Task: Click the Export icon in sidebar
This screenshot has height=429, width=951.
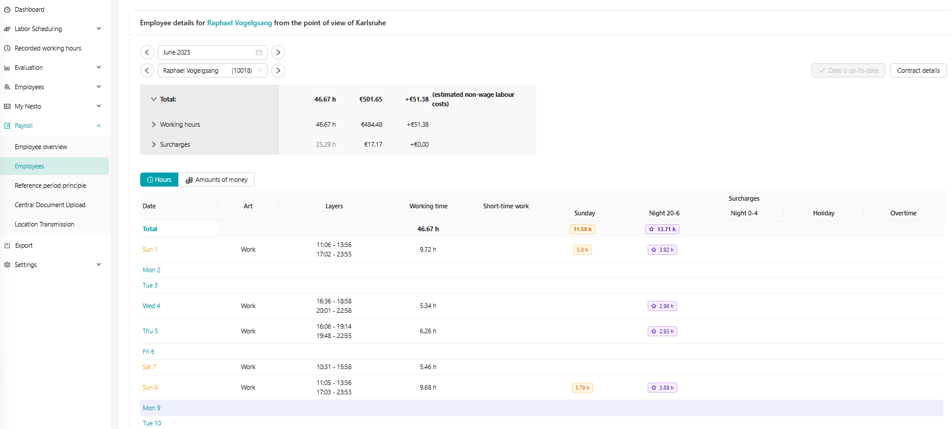Action: [7, 245]
